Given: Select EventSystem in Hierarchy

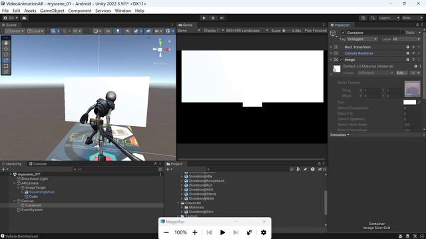Looking at the screenshot, I should [x=32, y=210].
